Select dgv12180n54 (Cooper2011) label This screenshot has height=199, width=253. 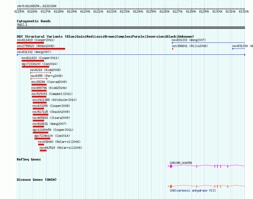(x=53, y=130)
